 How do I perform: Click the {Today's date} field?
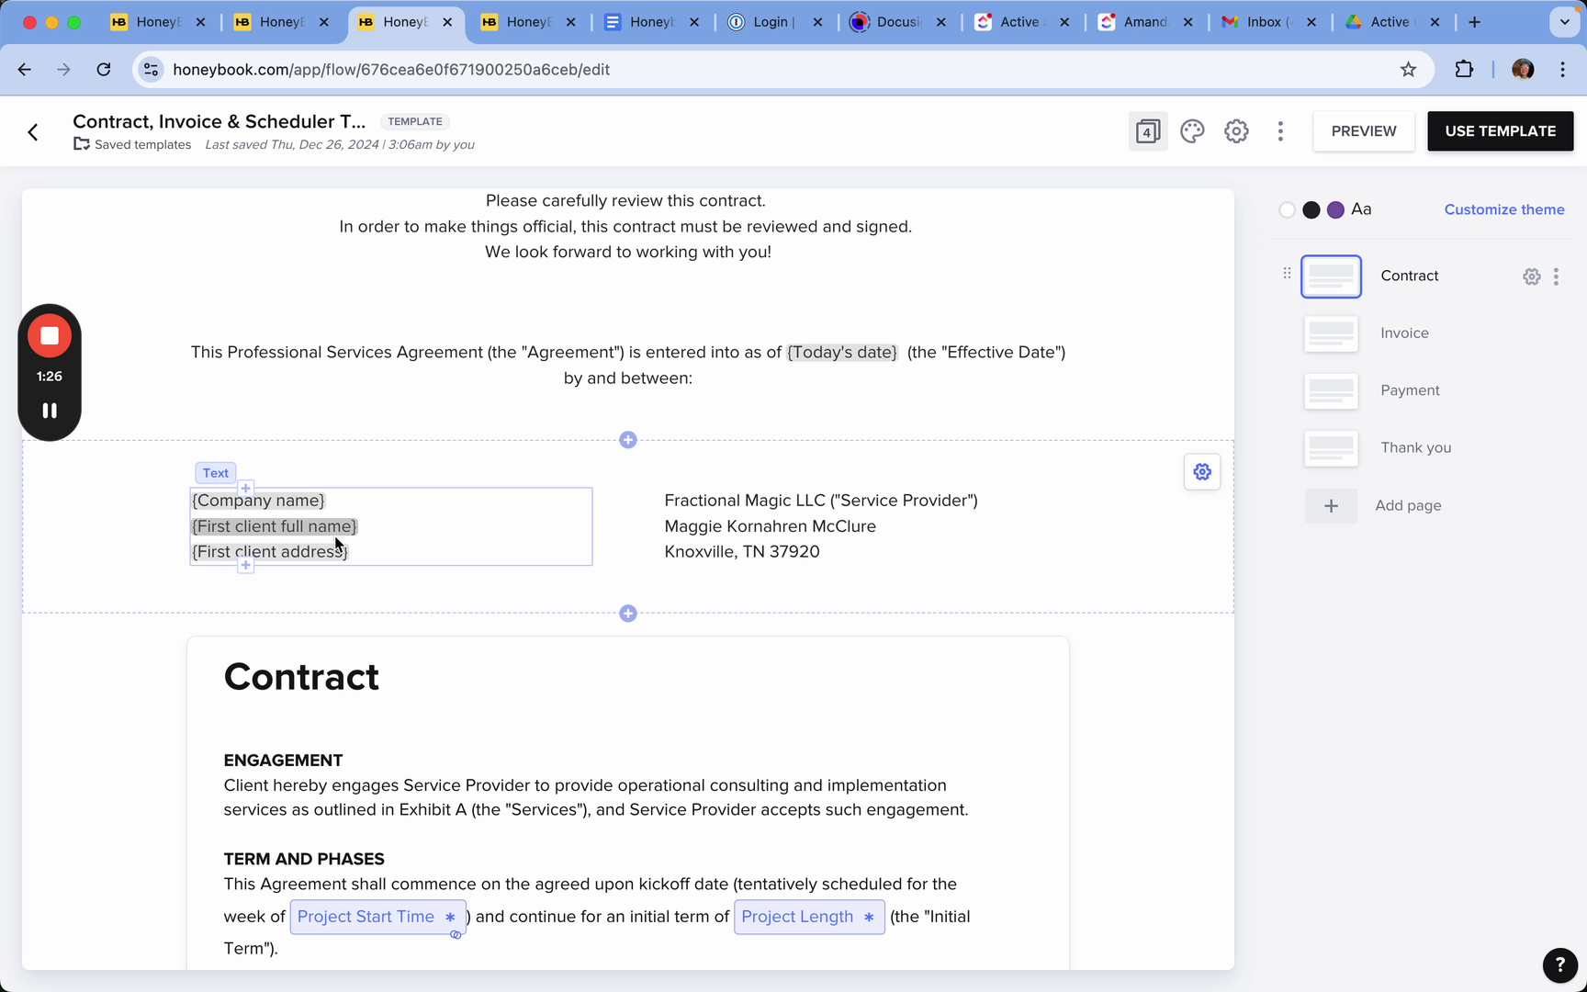[x=842, y=353]
